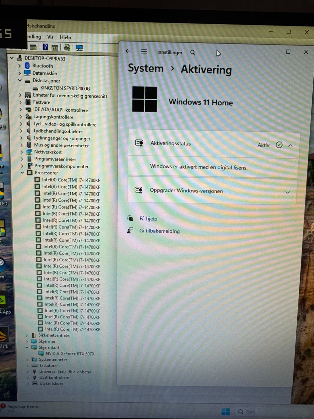
Task: Expand the Lydbehandlingsobjekter branch
Action: point(21,131)
